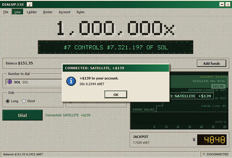This screenshot has width=232, height=158.
Task: Click the LOCAL 1.25x $9 tier
Action: 214,106
